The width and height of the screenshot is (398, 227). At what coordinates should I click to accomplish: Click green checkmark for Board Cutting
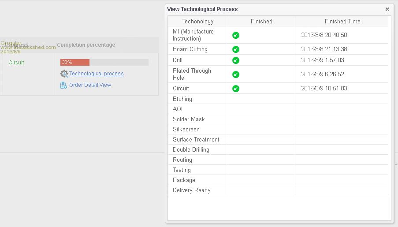click(236, 49)
